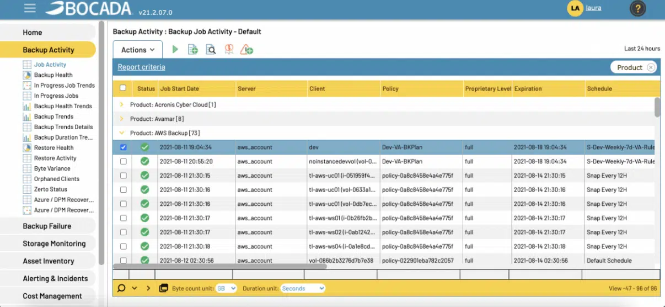Open In Progress Jobs report
The image size is (665, 307).
pos(56,96)
